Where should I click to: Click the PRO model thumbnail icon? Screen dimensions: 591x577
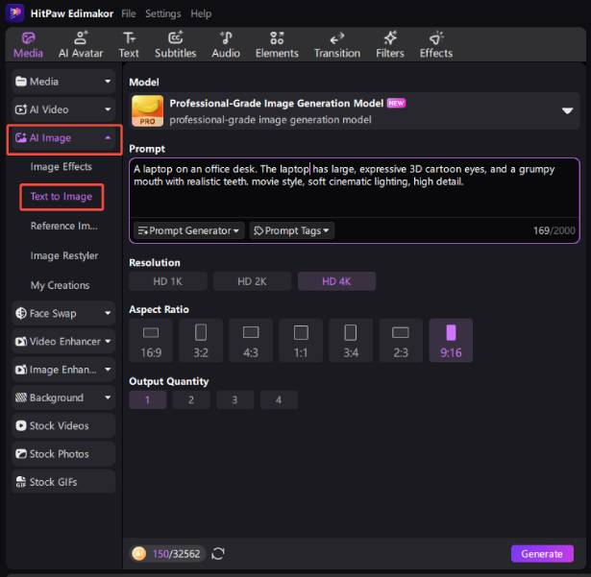[x=147, y=110]
